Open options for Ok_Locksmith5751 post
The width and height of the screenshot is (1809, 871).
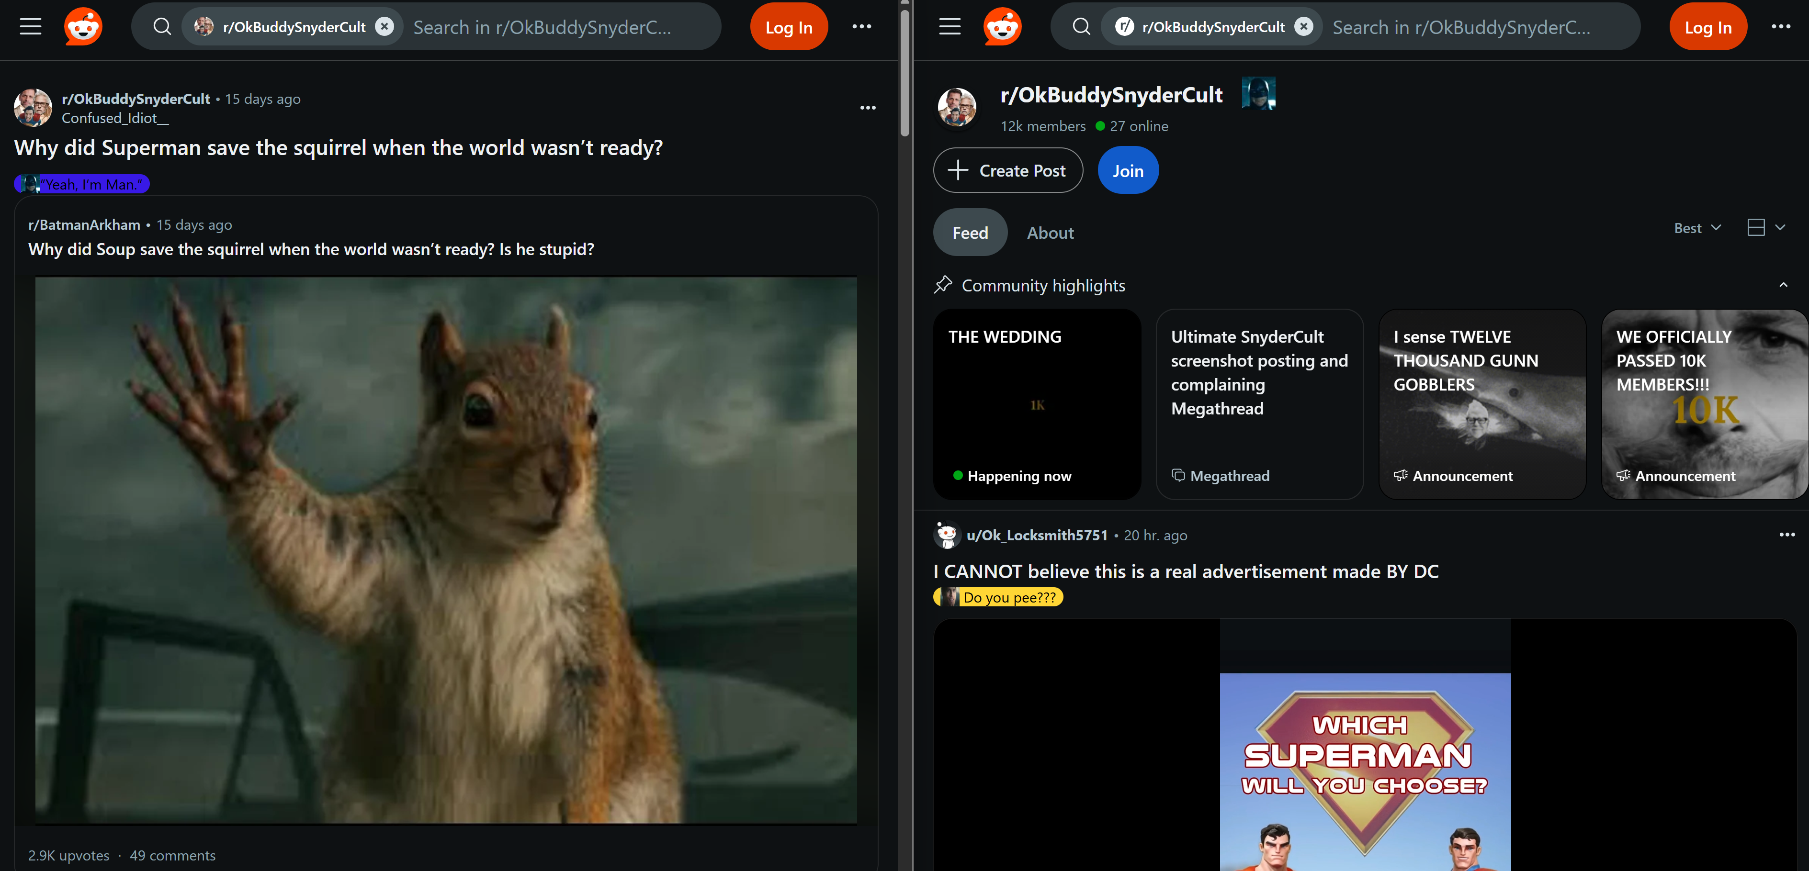1786,535
